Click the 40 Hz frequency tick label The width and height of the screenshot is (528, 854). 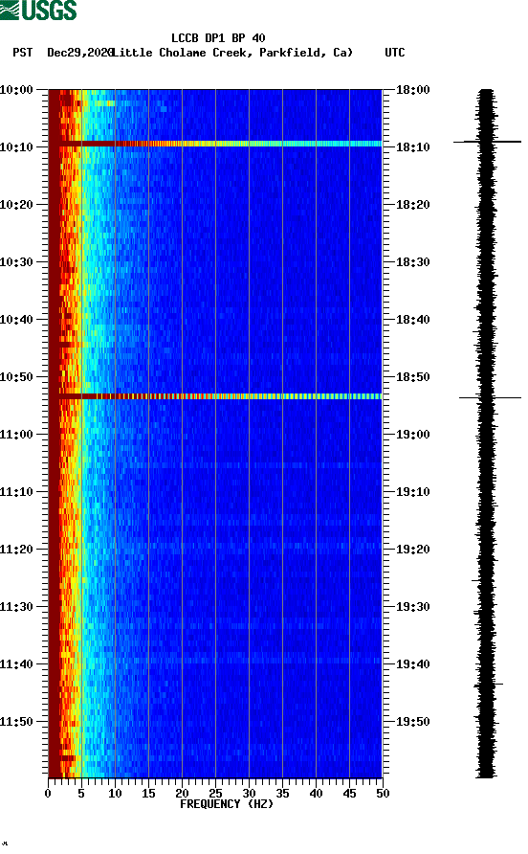pyautogui.click(x=316, y=794)
